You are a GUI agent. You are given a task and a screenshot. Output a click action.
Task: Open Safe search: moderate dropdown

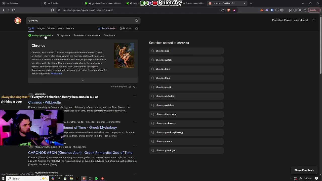(87, 35)
